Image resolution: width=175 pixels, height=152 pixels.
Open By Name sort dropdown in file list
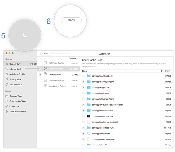point(166,71)
